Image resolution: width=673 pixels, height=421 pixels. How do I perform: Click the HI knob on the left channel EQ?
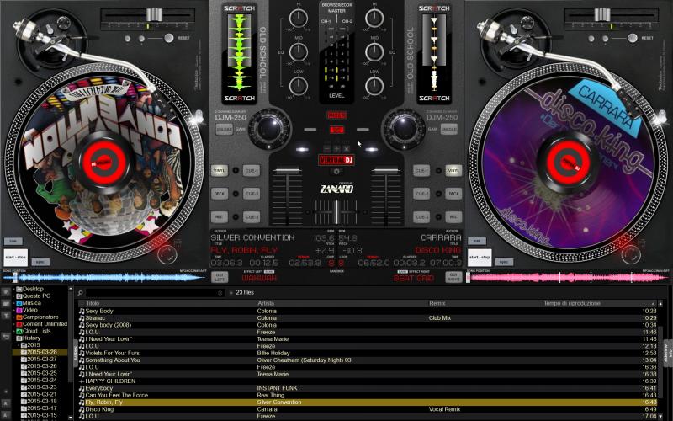click(x=299, y=19)
